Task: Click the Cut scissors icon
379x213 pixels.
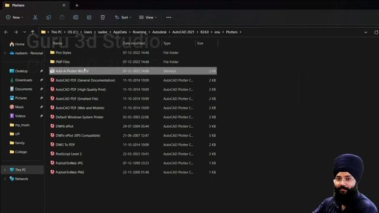Action: tap(36, 17)
